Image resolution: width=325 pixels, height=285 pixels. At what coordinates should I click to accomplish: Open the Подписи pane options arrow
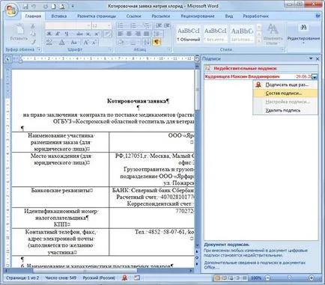pyautogui.click(x=311, y=58)
